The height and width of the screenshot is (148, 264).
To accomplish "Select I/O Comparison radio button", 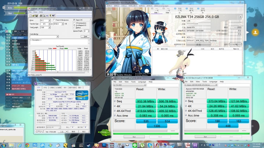I will [x=74, y=23].
